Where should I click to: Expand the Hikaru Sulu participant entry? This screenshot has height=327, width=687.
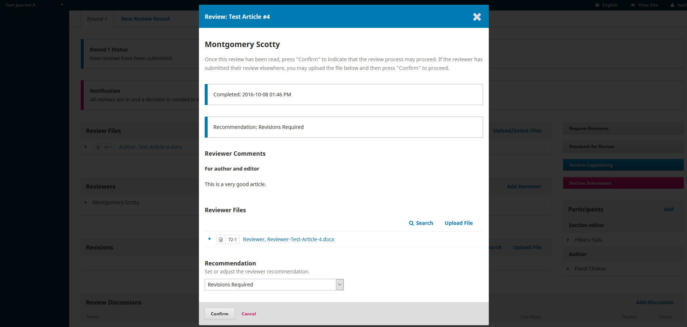tap(568, 240)
